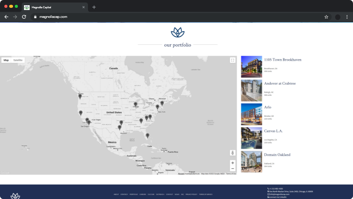Reload the page with the refresh icon
Image resolution: width=353 pixels, height=199 pixels.
point(24,17)
